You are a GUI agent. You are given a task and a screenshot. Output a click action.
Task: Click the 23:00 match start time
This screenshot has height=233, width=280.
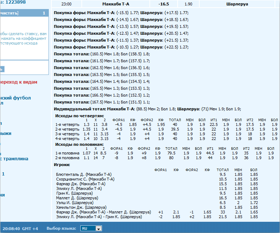[67, 4]
